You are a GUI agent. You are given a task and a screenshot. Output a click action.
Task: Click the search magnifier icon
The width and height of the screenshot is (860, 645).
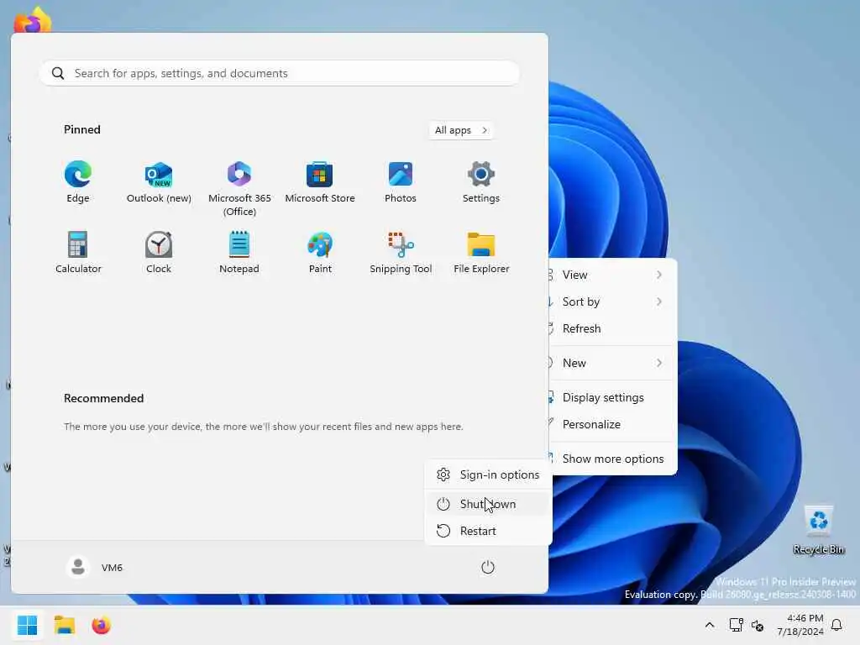[58, 73]
